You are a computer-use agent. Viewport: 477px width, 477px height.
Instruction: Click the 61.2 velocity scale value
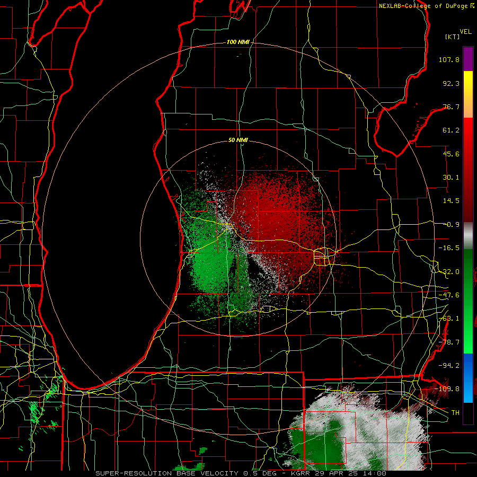(x=451, y=130)
